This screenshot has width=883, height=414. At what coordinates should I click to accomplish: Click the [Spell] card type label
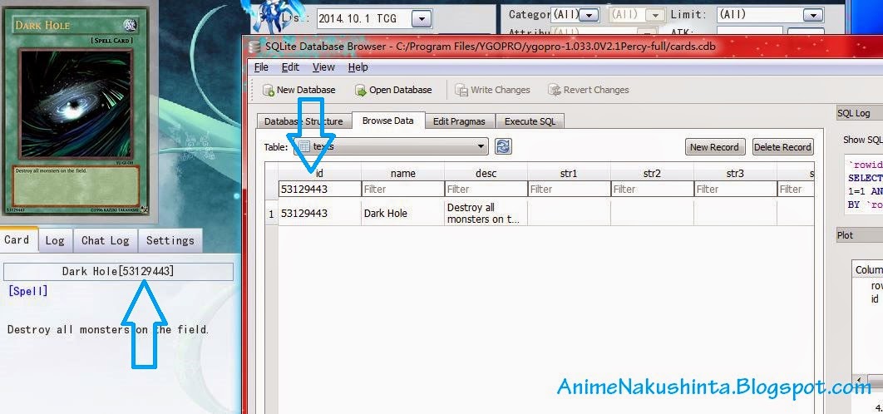[27, 291]
